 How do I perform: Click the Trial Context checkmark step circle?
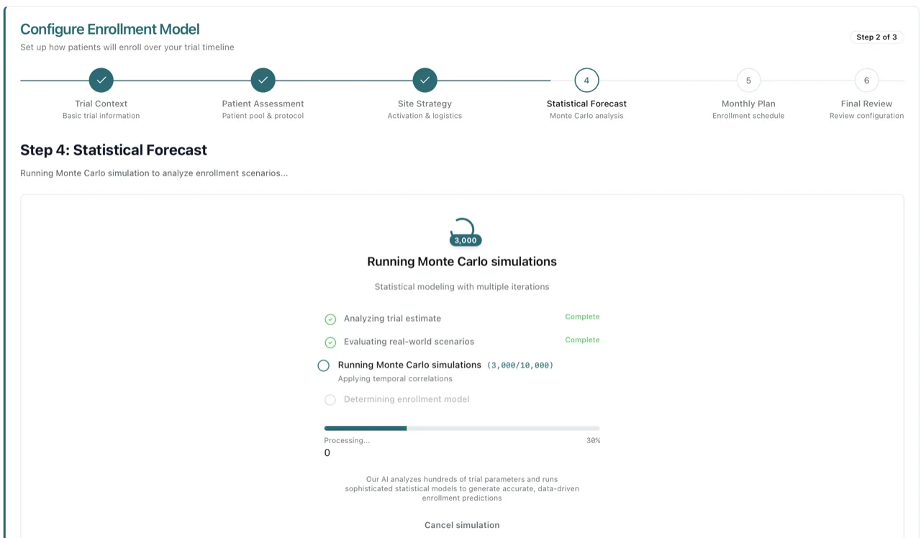pos(101,80)
